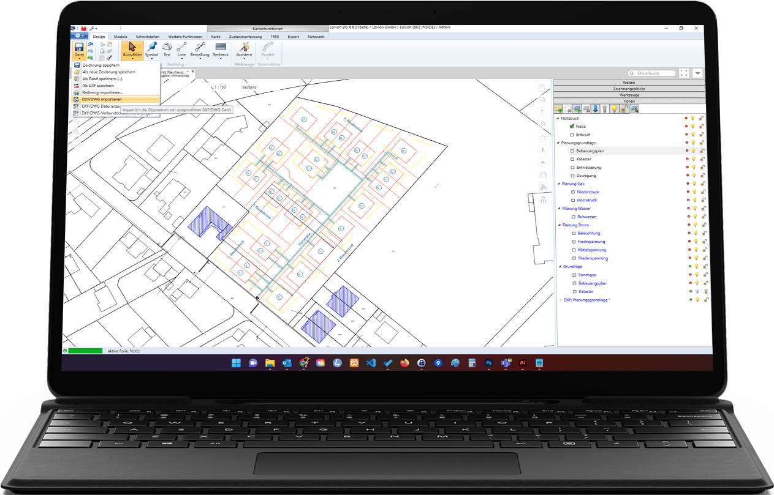Activate the Text redlining tool
Viewport: 774px width, 495px height.
click(x=167, y=49)
